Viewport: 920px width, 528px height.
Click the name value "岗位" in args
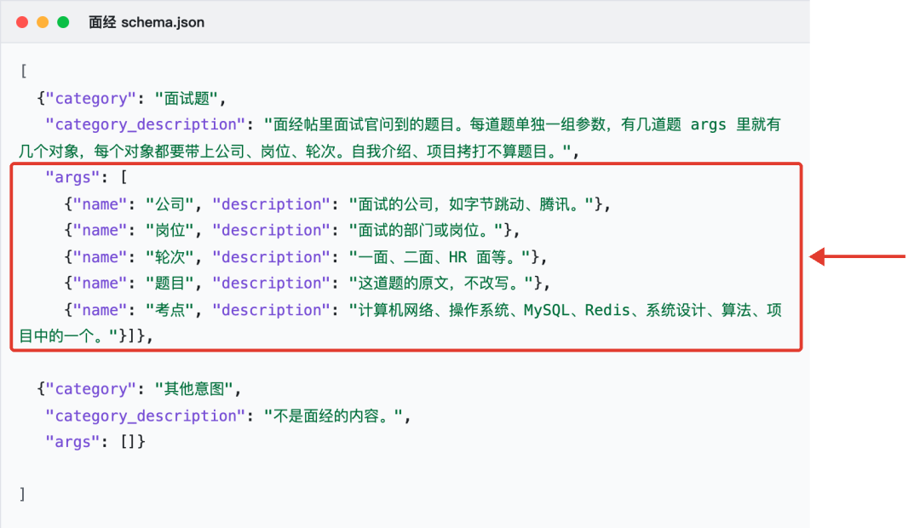point(170,231)
